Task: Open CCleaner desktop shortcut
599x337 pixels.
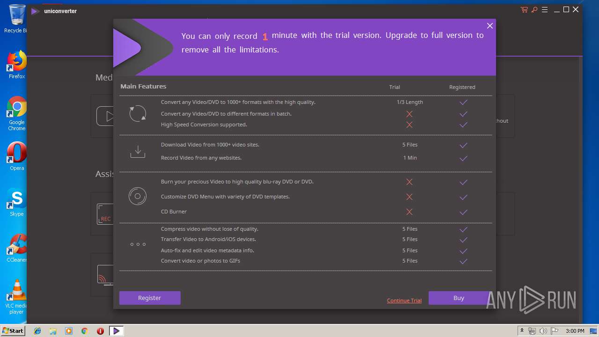Action: [17, 248]
